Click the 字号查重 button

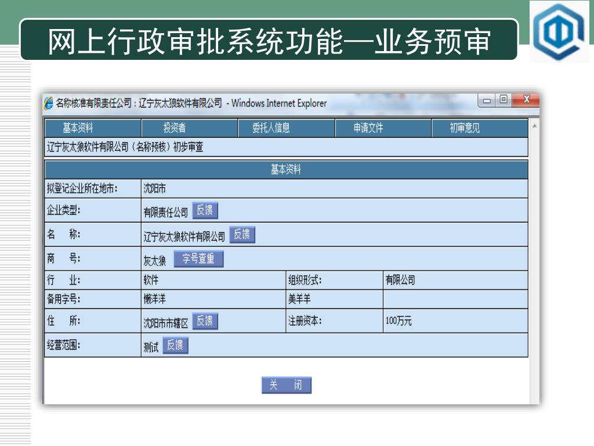[198, 258]
